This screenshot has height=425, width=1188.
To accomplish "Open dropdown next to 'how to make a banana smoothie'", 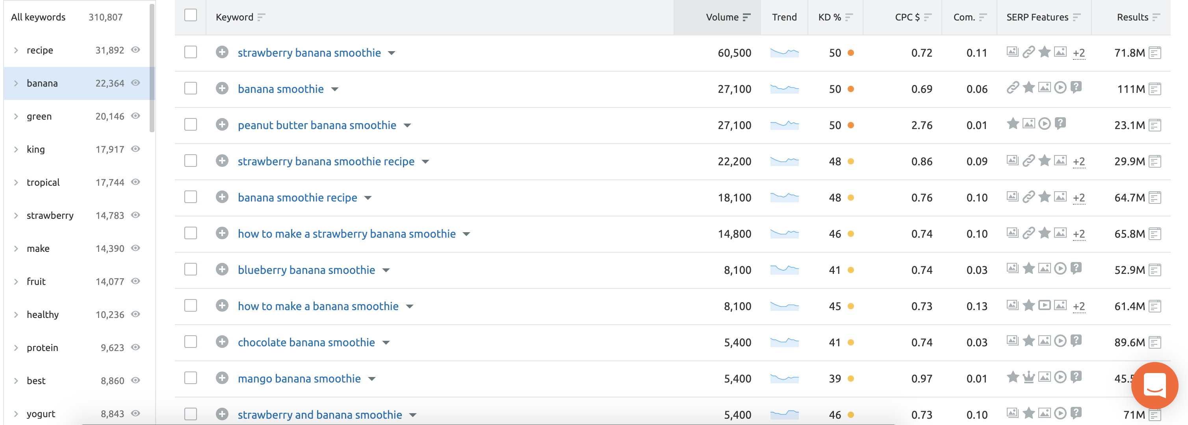I will (x=410, y=307).
